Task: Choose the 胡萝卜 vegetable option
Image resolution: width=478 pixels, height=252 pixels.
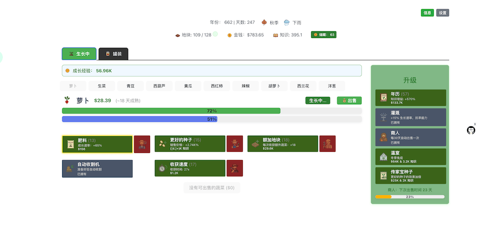Action: coord(274,86)
